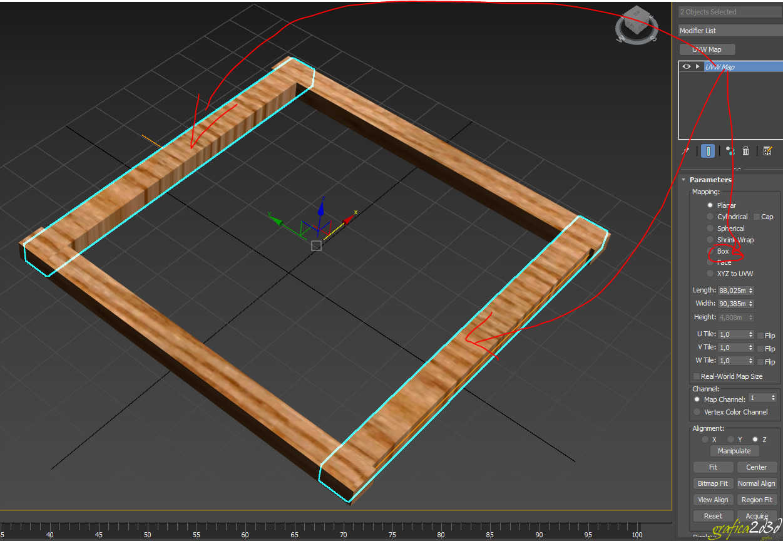Select Z alignment axis radio button
This screenshot has width=783, height=541.
[x=755, y=440]
